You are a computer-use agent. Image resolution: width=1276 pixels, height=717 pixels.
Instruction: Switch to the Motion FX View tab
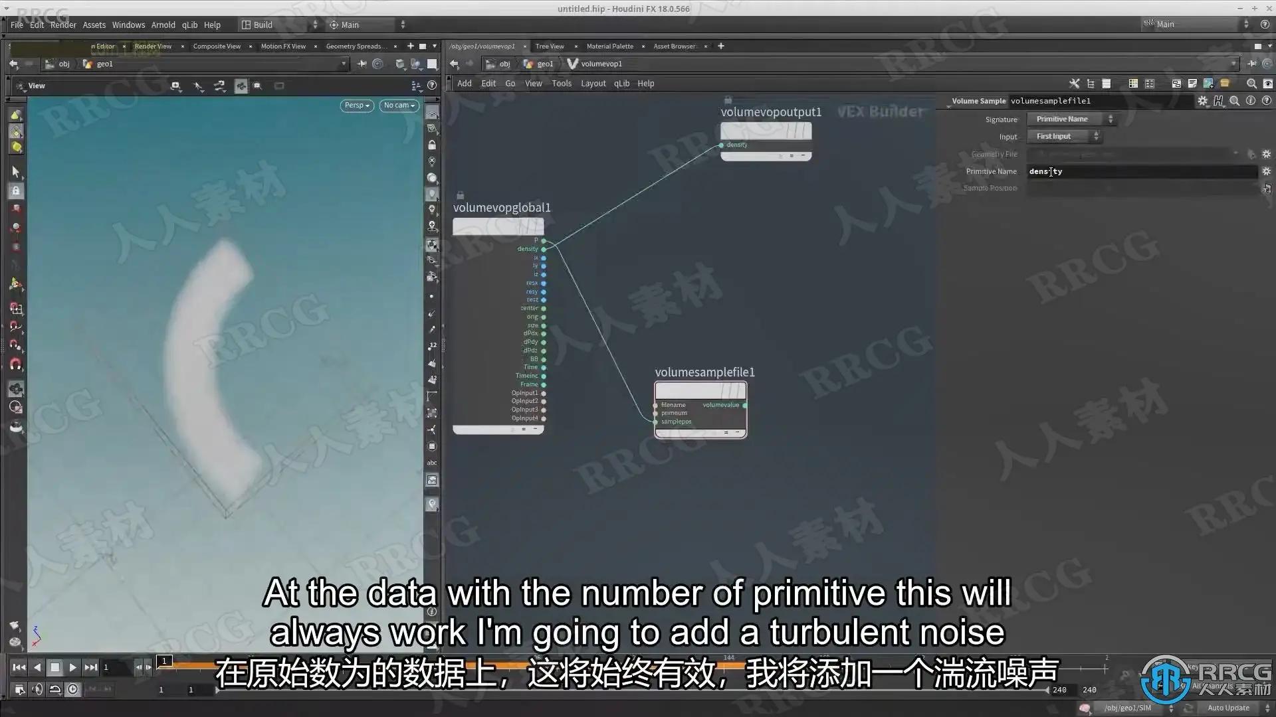point(283,46)
